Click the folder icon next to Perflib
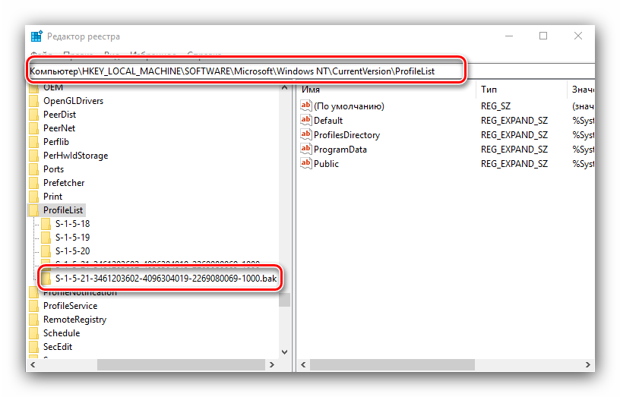This screenshot has width=620, height=397. (x=34, y=142)
